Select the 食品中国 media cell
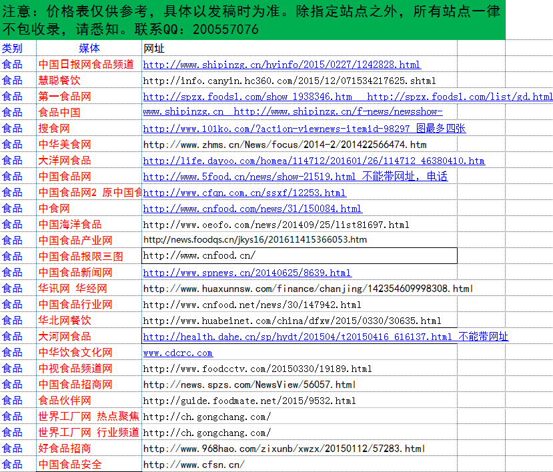This screenshot has height=472, width=553. 89,113
